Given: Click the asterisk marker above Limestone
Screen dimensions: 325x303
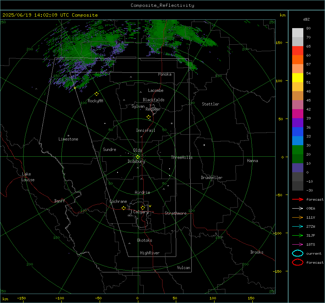Looking at the screenshot, I should pos(68,136).
